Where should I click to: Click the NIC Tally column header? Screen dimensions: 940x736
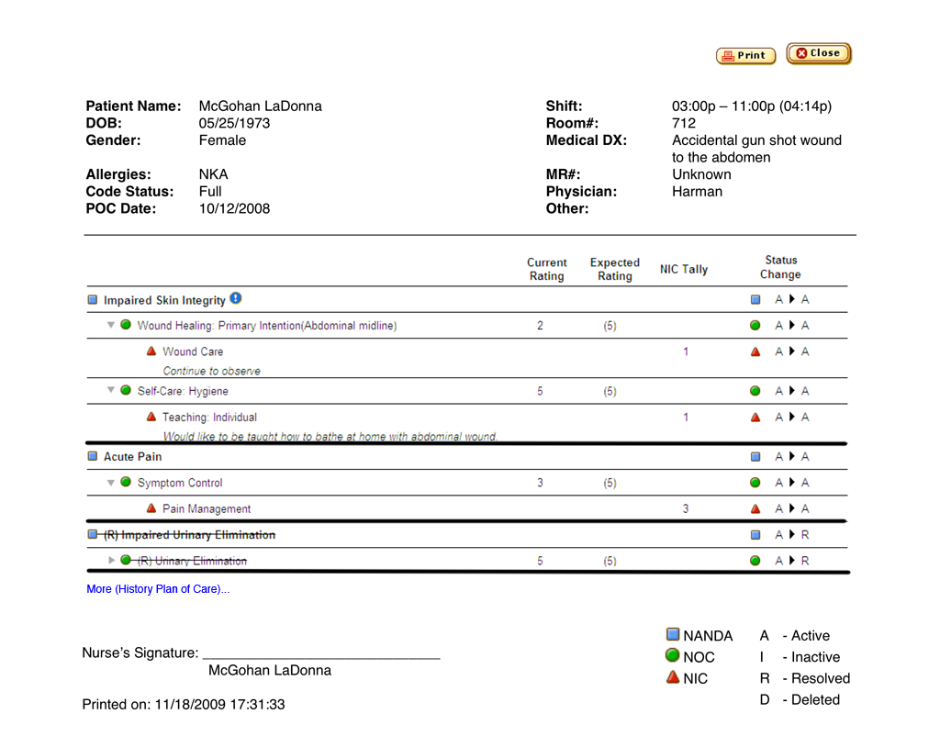coord(683,269)
